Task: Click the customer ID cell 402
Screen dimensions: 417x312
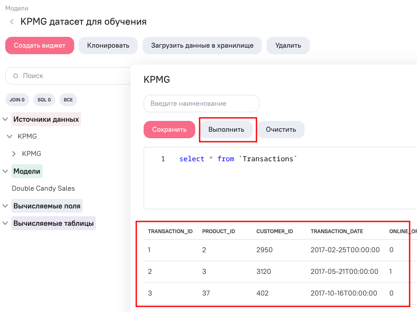Action: pos(263,293)
